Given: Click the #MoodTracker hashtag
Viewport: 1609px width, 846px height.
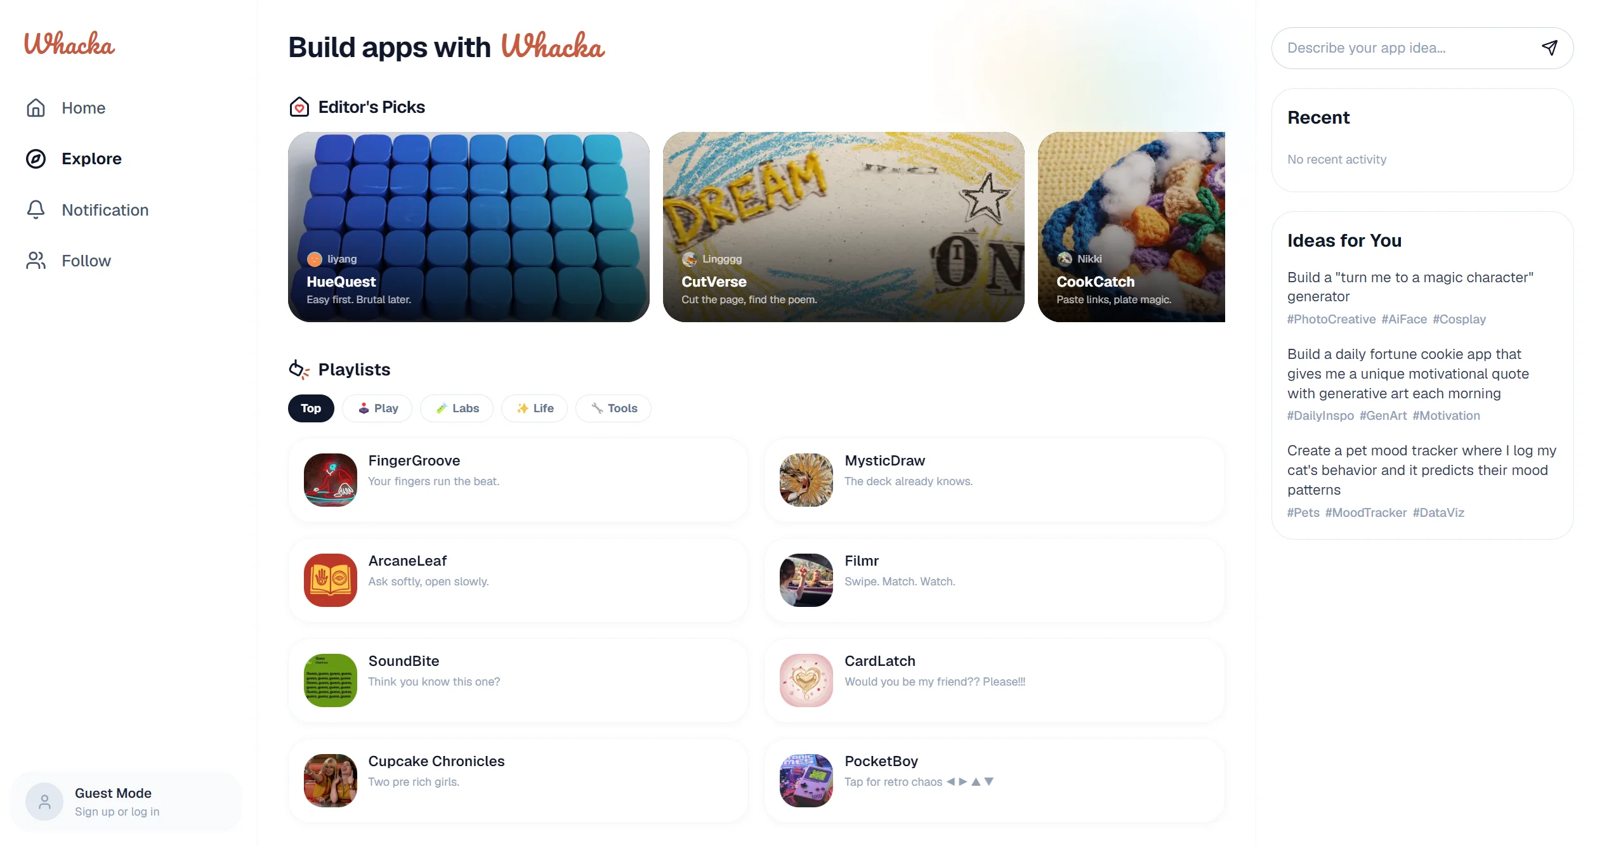Looking at the screenshot, I should click(1366, 512).
